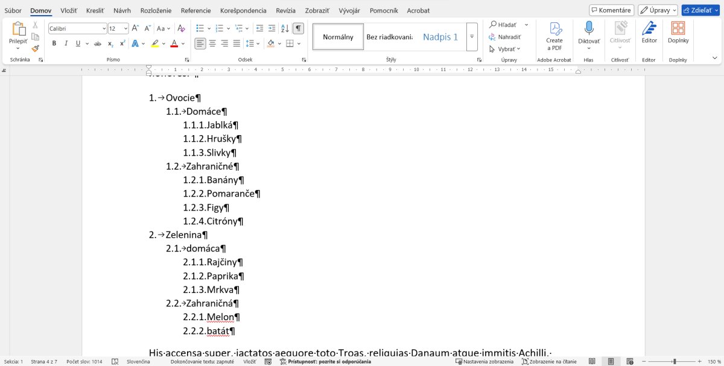Click the Sort A-Z icon

point(285,28)
